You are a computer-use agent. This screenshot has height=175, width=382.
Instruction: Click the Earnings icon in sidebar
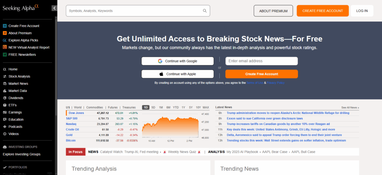tap(4, 112)
